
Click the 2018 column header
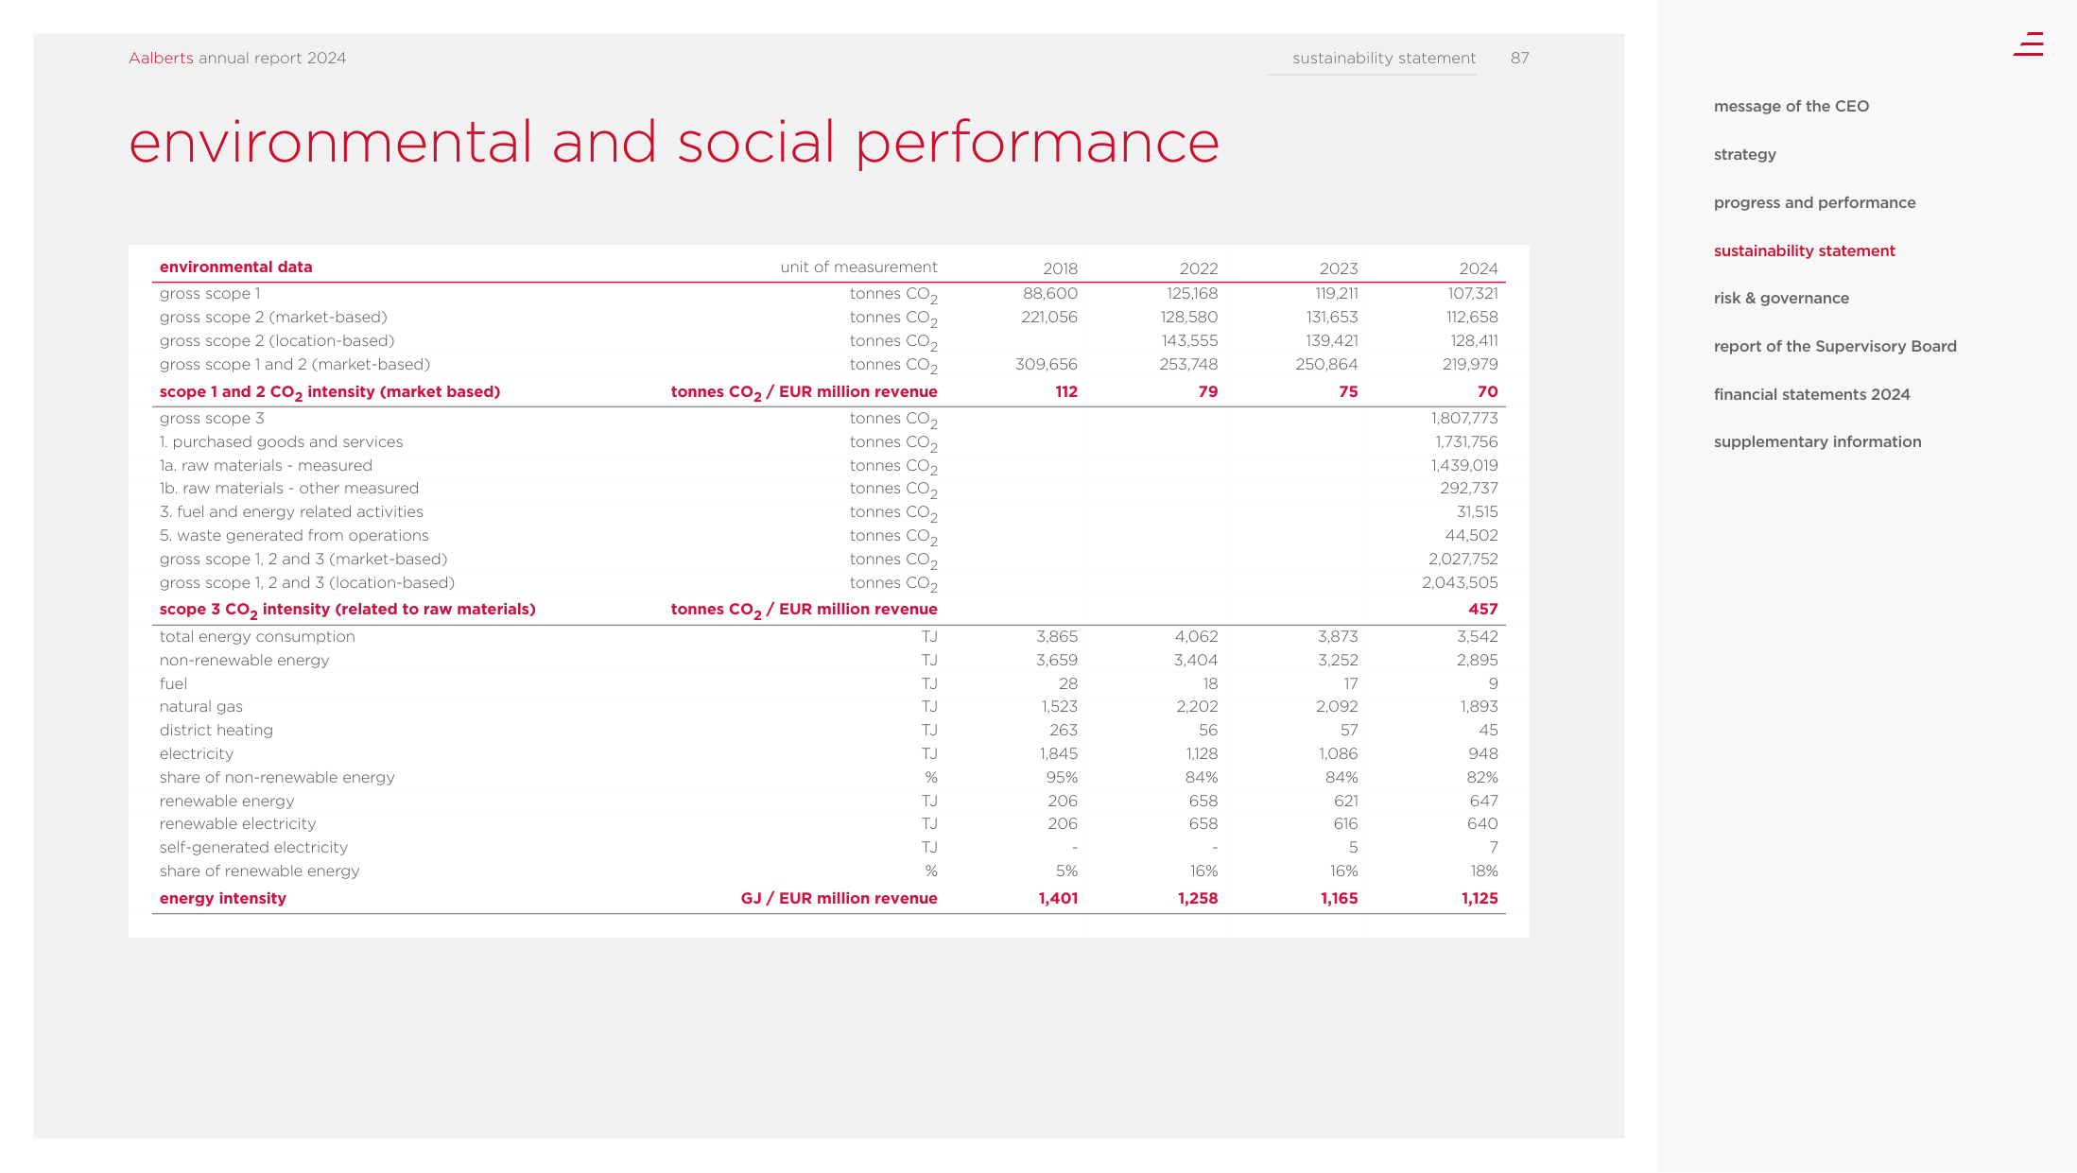1060,268
